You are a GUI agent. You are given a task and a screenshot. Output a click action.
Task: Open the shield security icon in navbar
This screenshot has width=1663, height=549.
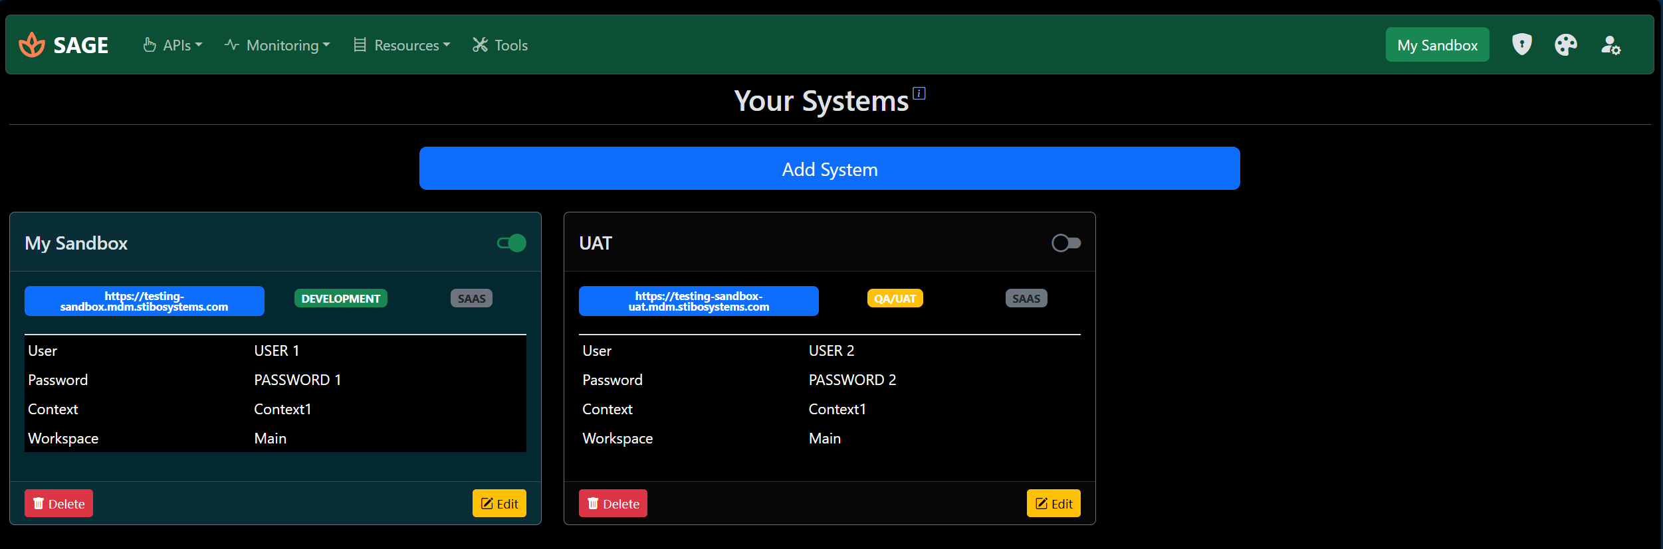click(x=1521, y=44)
